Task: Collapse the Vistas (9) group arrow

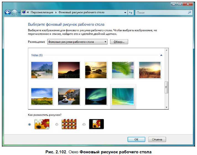Action: tap(161, 55)
